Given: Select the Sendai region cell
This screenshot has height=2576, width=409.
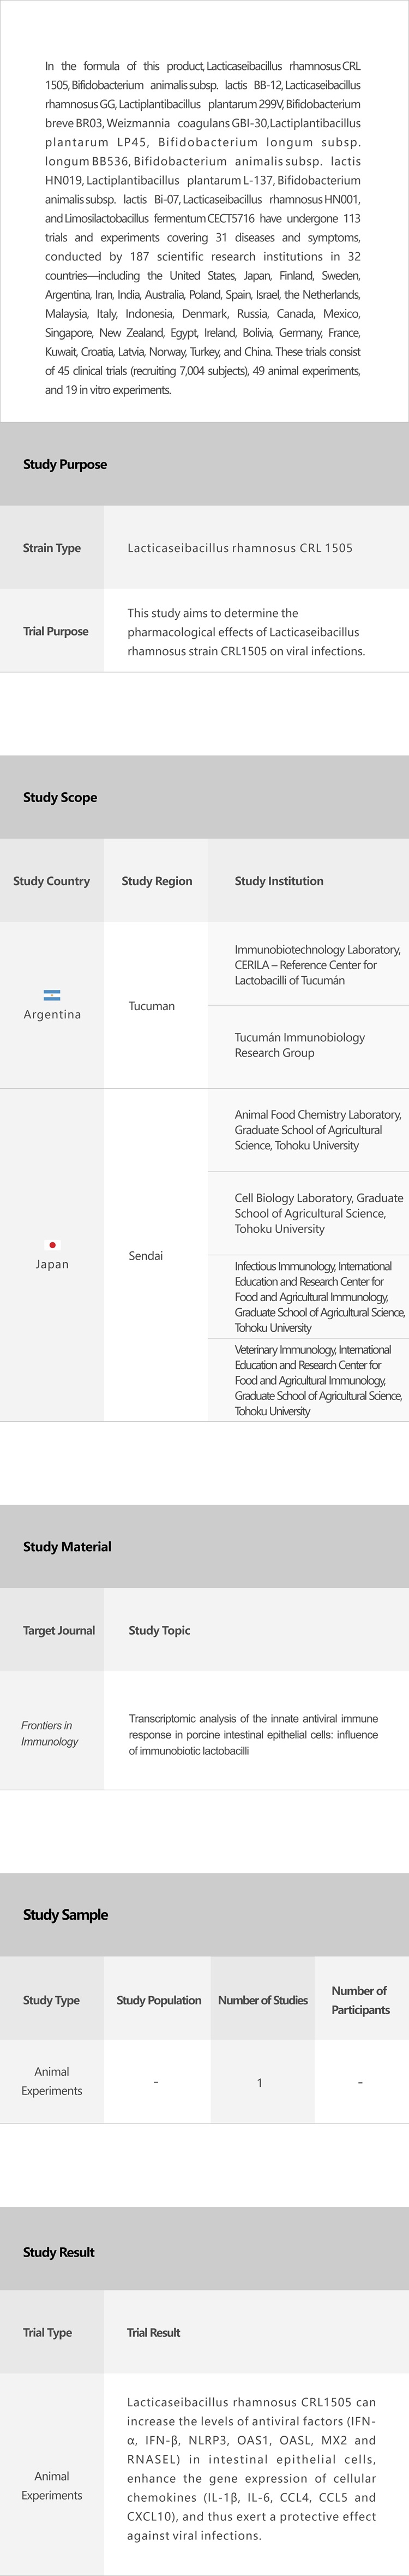Looking at the screenshot, I should 146,1256.
